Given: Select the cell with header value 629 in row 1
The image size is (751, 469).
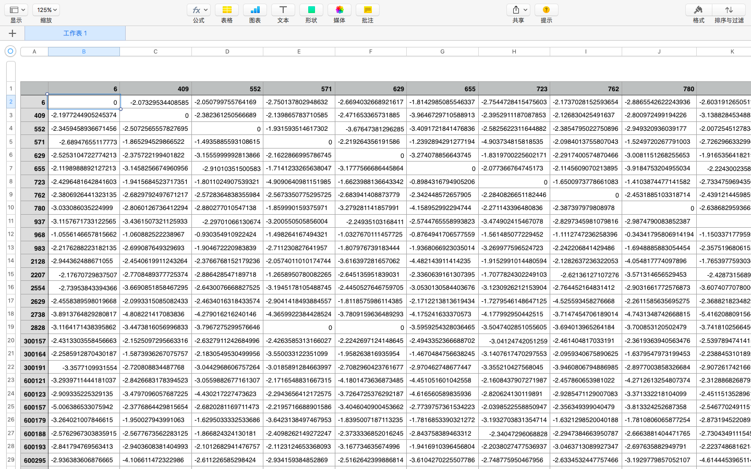Looking at the screenshot, I should [x=371, y=89].
